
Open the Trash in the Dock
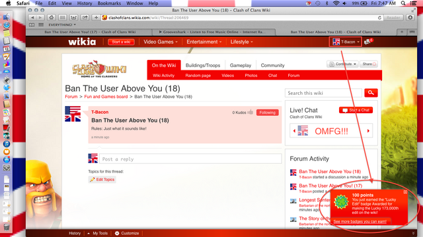tap(7, 227)
